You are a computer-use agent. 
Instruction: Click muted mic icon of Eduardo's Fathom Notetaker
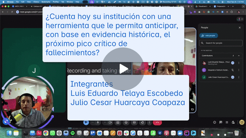coord(233,70)
